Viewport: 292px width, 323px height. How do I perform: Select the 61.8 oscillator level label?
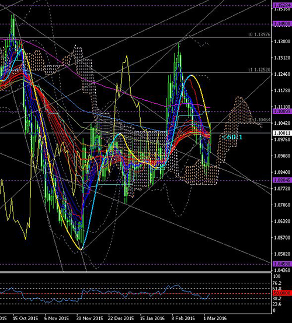click(277, 289)
